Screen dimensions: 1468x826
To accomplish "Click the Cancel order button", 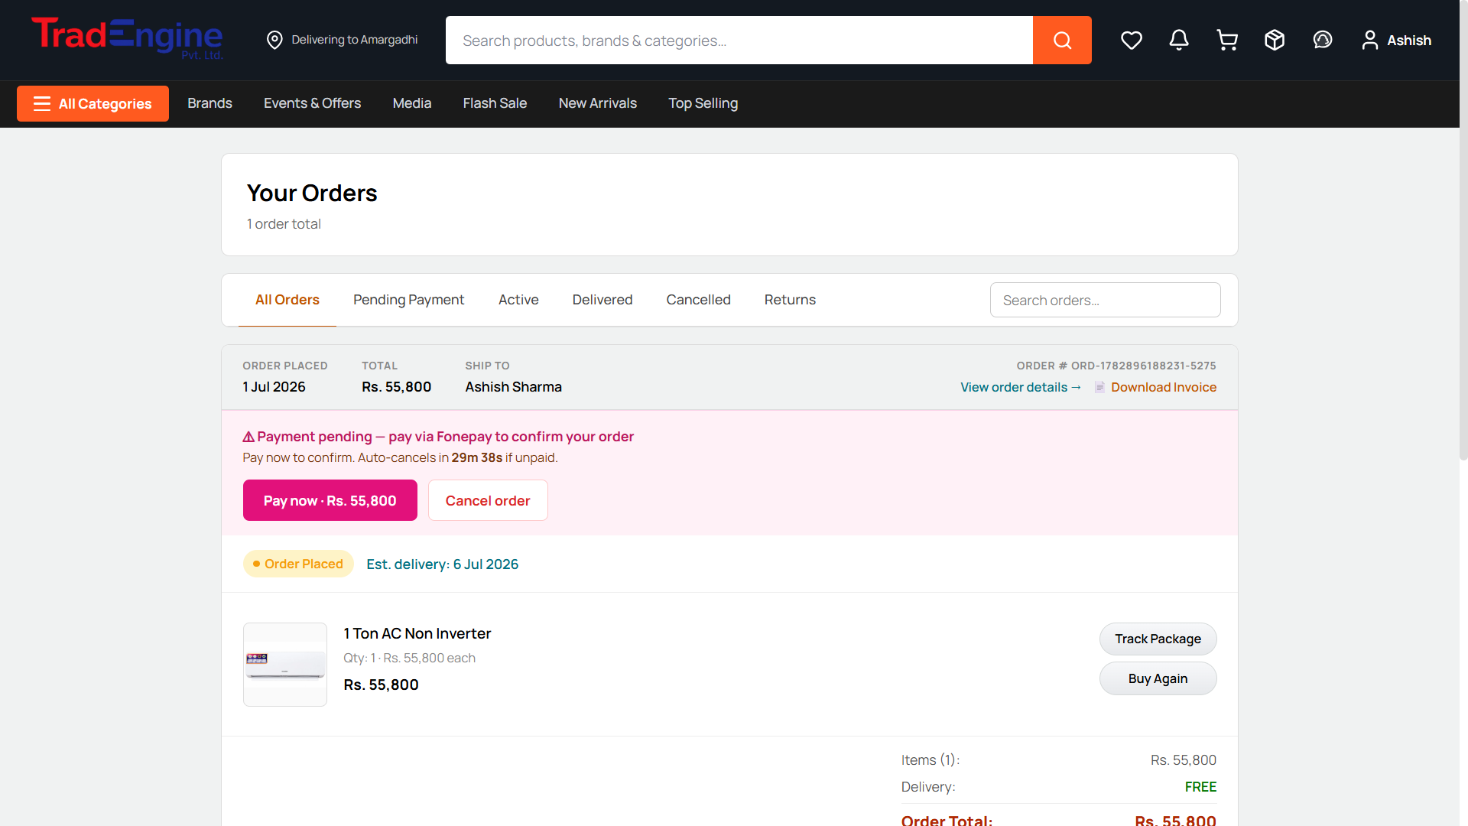I will coord(488,500).
